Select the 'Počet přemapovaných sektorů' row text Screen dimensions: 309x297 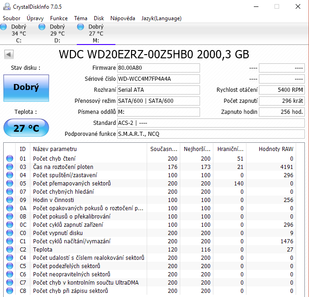(x=72, y=183)
